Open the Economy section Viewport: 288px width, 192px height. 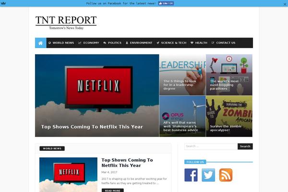(89, 43)
